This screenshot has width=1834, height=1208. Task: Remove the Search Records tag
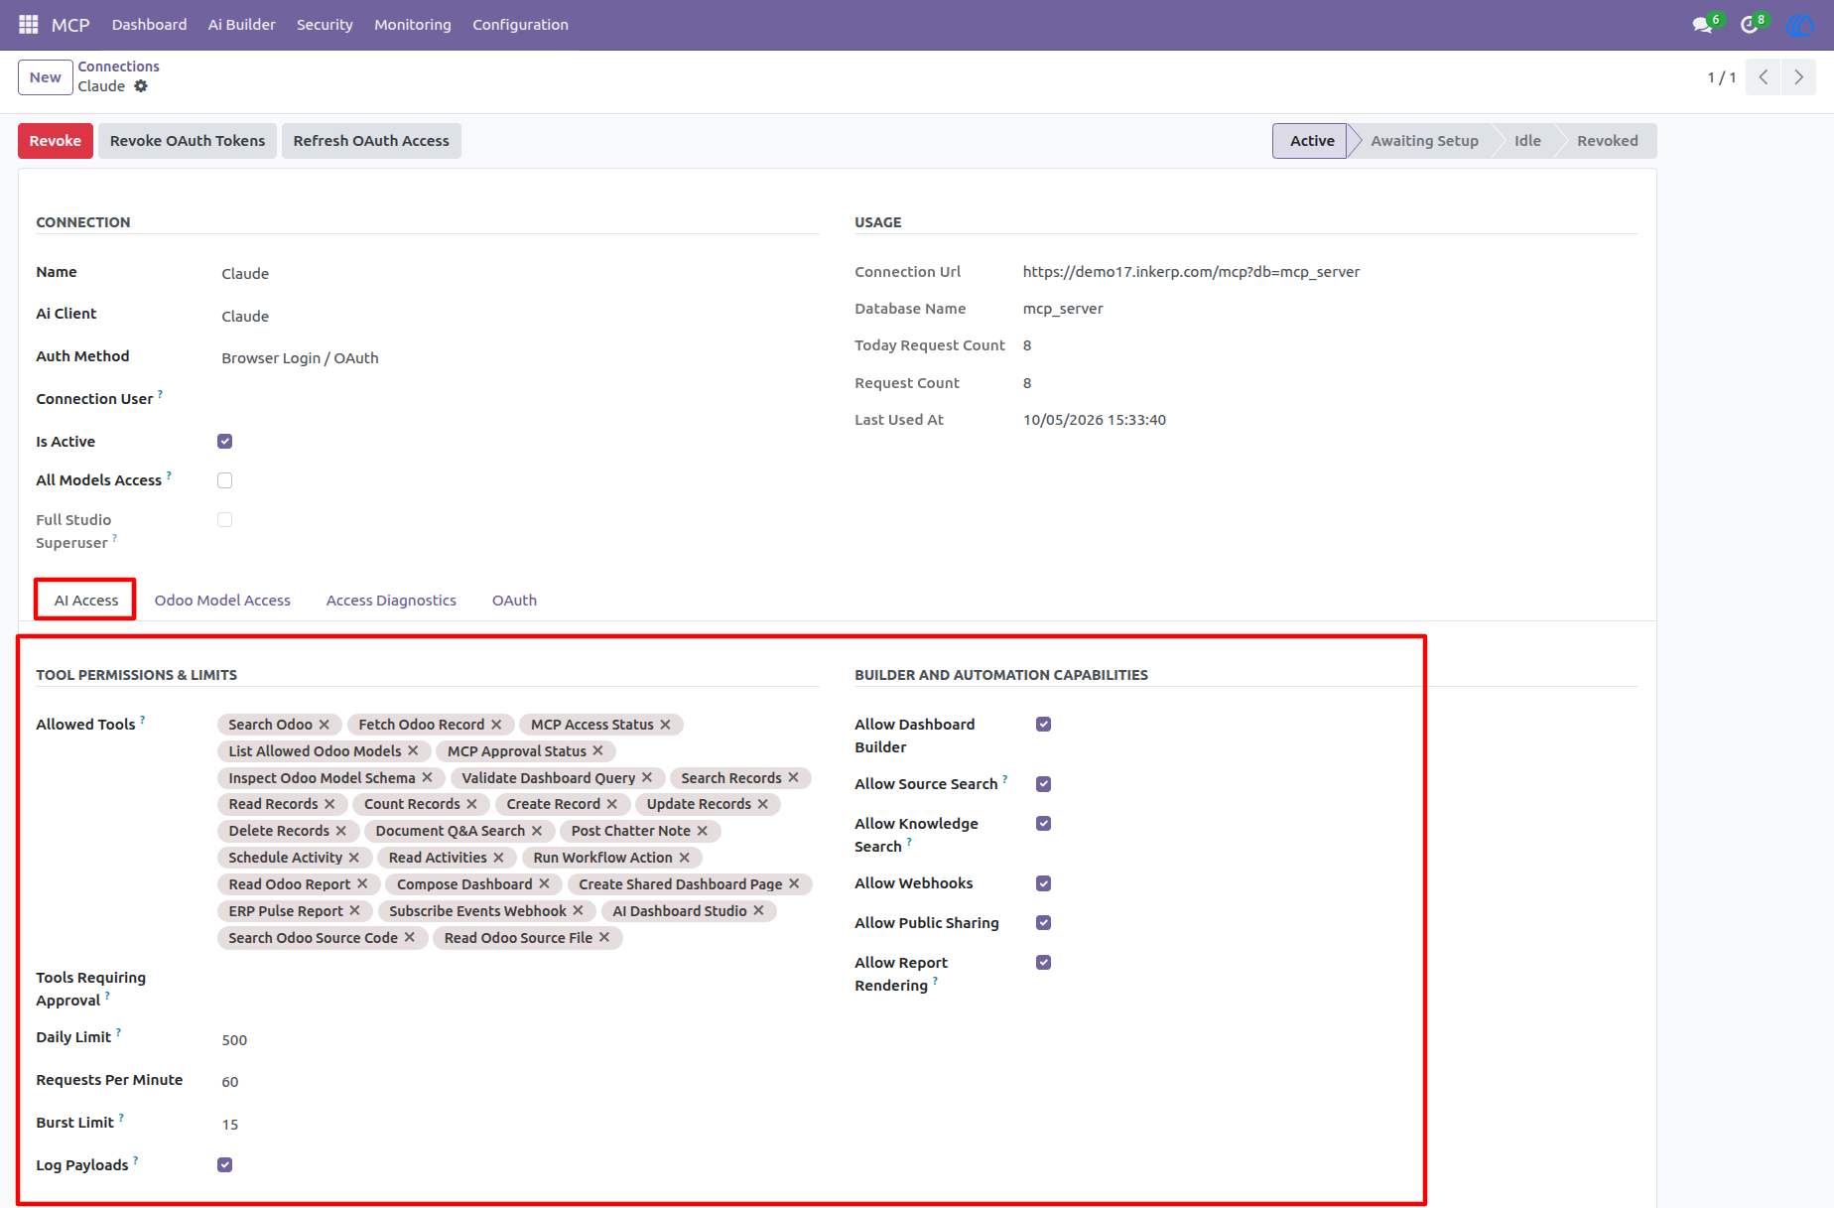click(793, 778)
